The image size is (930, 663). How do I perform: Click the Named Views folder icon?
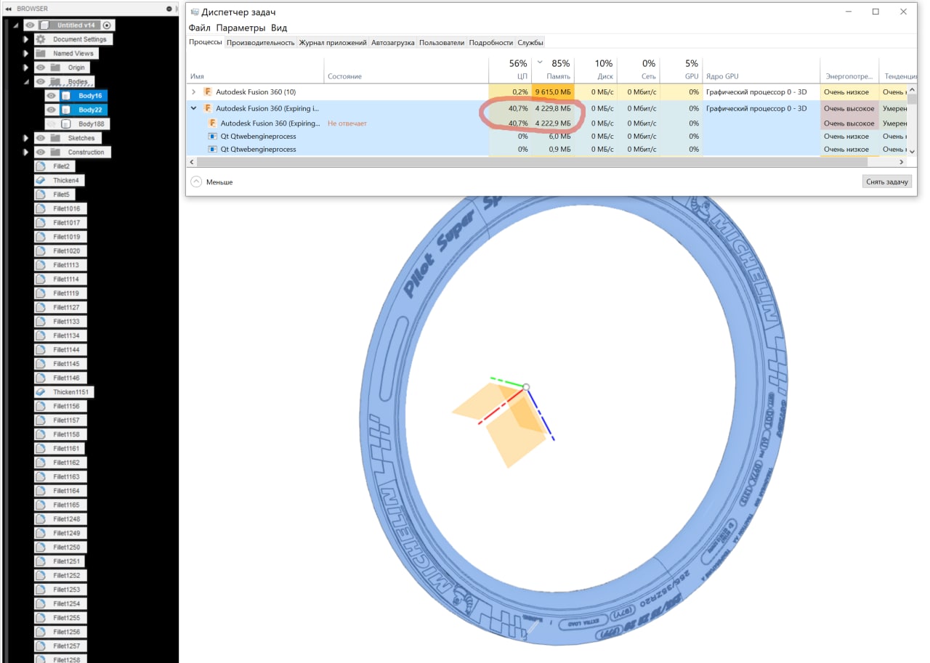pos(41,54)
